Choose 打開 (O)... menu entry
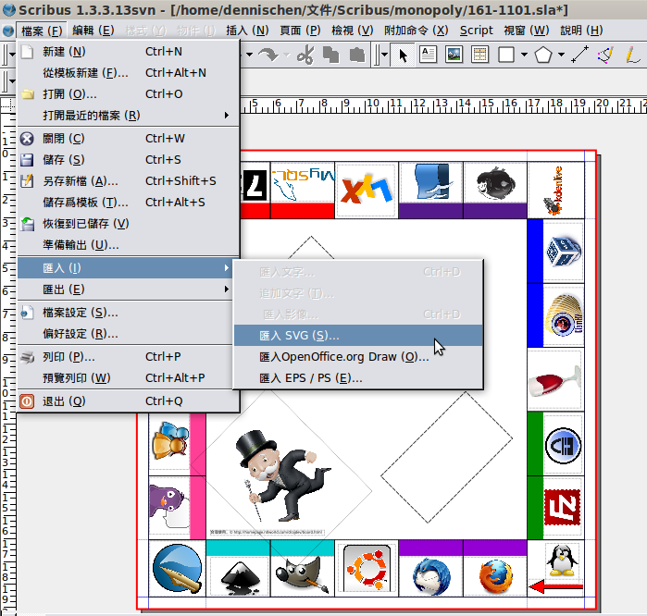Screen dimensions: 647x616 point(128,94)
